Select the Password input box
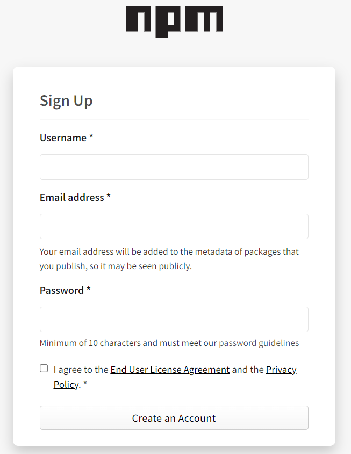This screenshot has height=454, width=351. pos(174,319)
